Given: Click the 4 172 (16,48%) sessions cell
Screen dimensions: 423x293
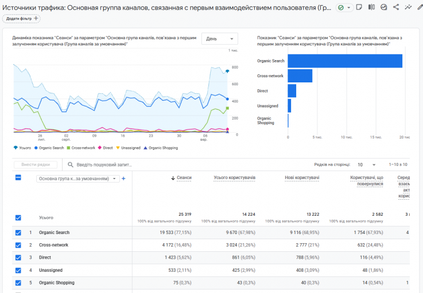Looking at the screenshot, I should (177, 245).
